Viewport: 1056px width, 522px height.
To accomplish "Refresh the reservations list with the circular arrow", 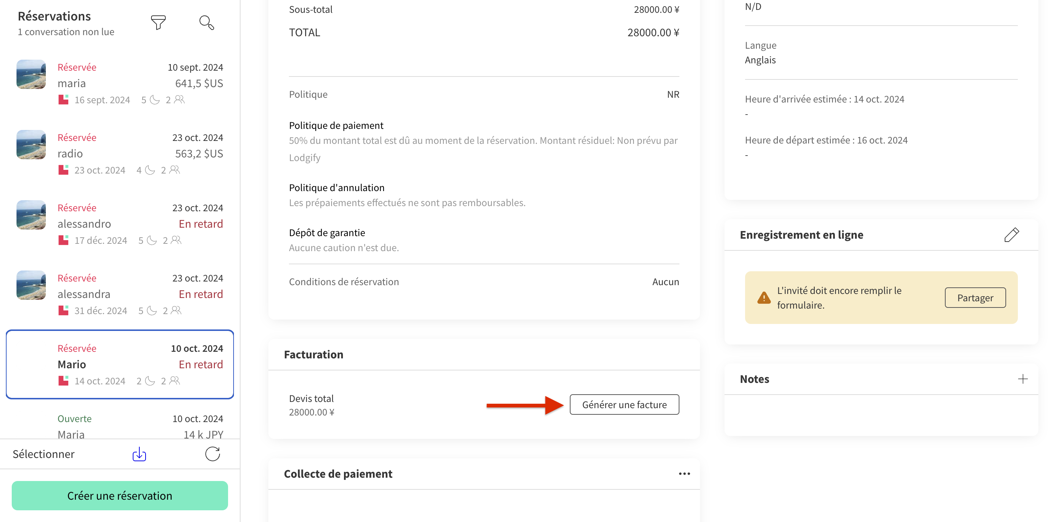I will pyautogui.click(x=212, y=454).
